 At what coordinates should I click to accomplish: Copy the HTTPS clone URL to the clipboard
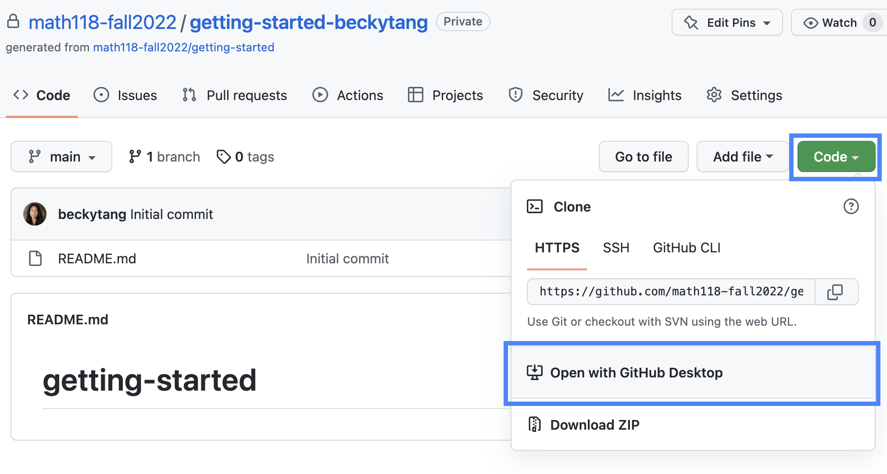point(835,292)
